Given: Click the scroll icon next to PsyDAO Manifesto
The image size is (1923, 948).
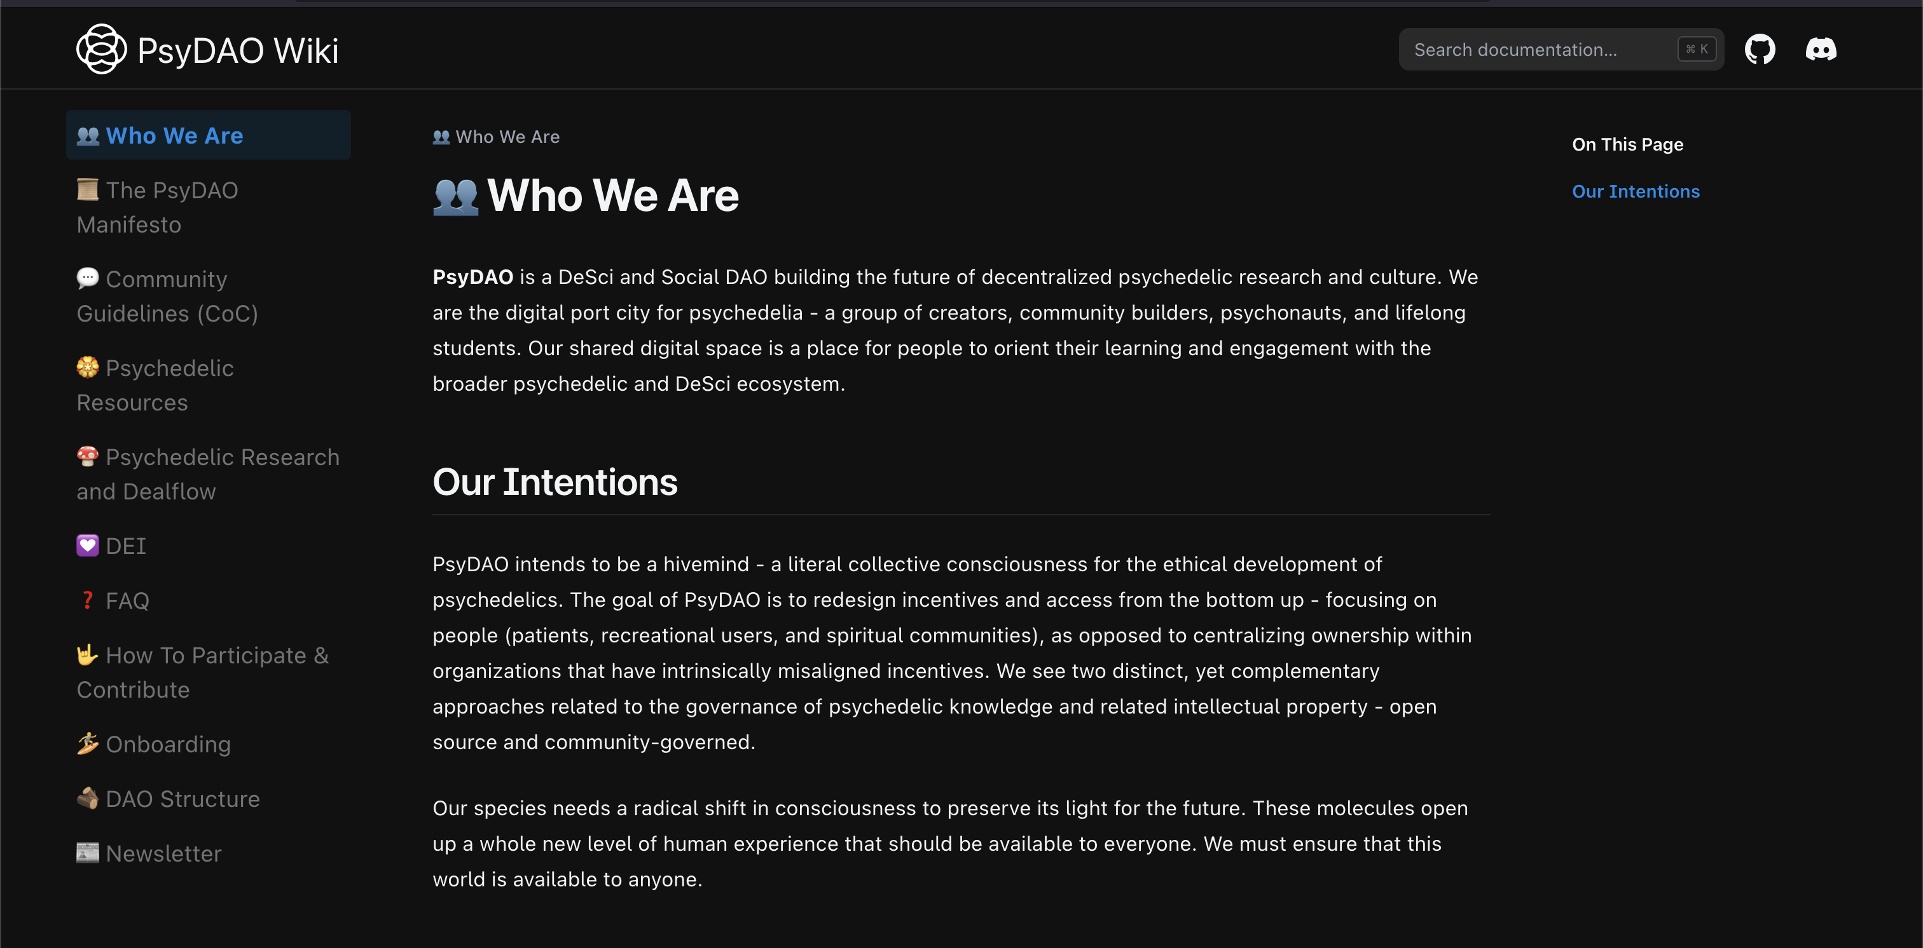Looking at the screenshot, I should pos(88,189).
